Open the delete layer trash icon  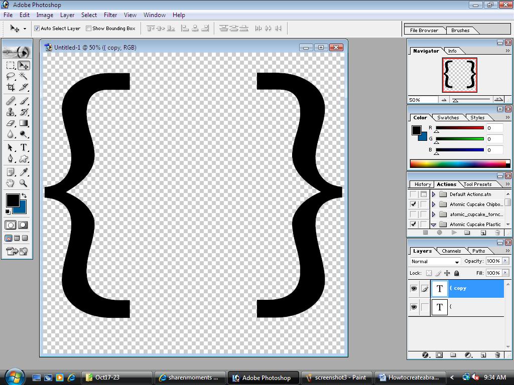[497, 354]
